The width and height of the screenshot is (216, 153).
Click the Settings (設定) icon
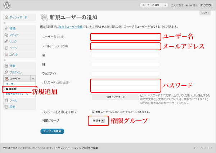point(6,107)
